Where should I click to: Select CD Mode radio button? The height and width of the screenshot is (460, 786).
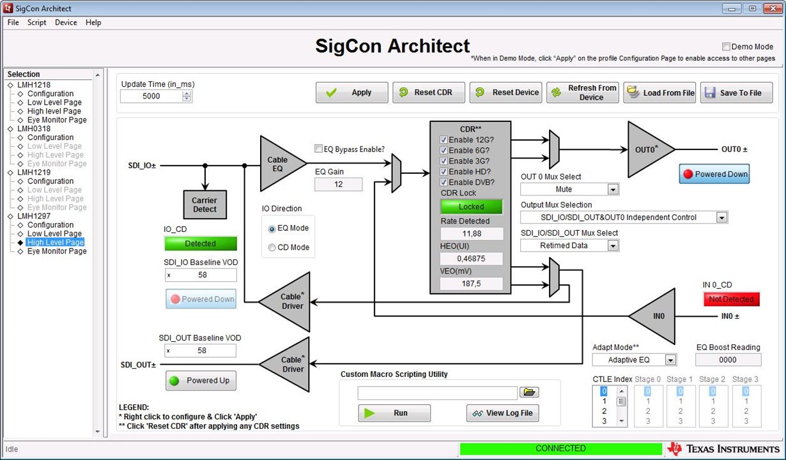(272, 248)
